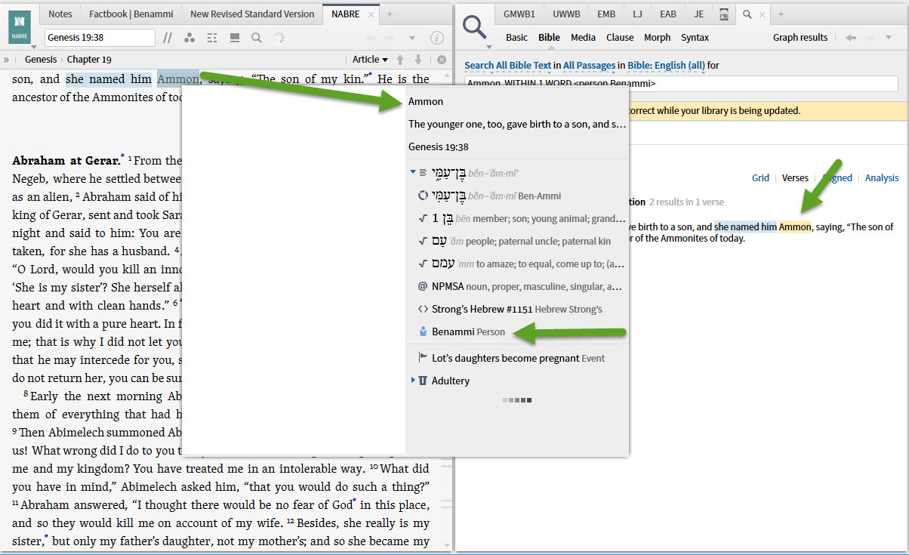
Task: Change the Search All Bible Text option
Action: [x=507, y=66]
